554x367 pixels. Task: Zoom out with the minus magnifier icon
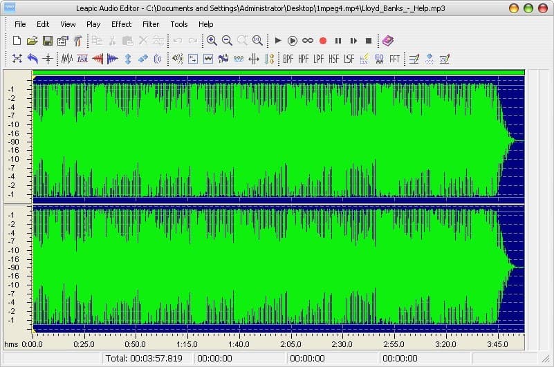pos(227,41)
